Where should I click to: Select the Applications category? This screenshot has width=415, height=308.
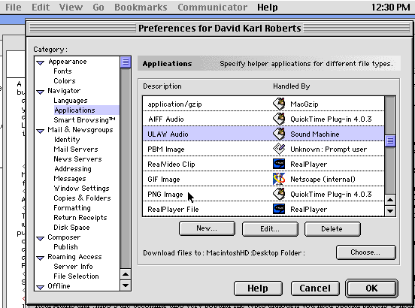[74, 110]
